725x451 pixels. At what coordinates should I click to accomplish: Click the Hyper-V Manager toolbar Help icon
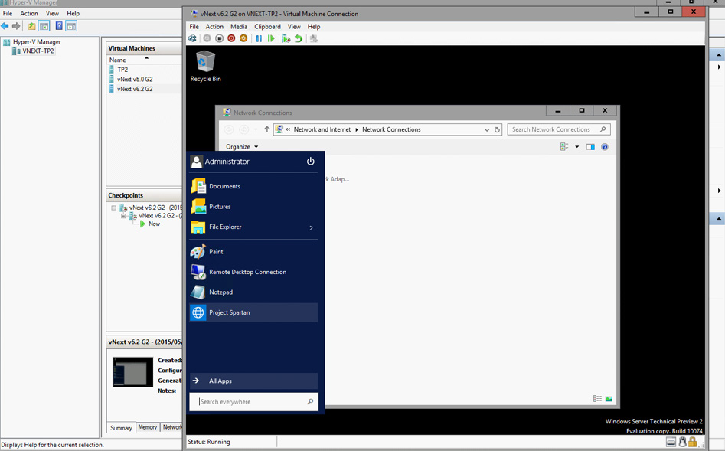coord(59,26)
